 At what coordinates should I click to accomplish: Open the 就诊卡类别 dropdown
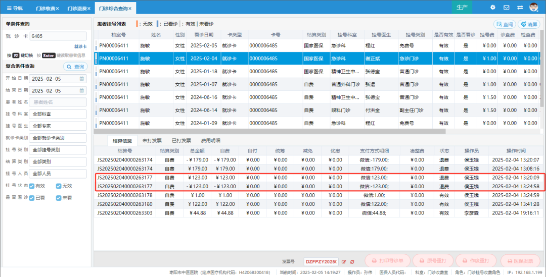click(x=57, y=138)
